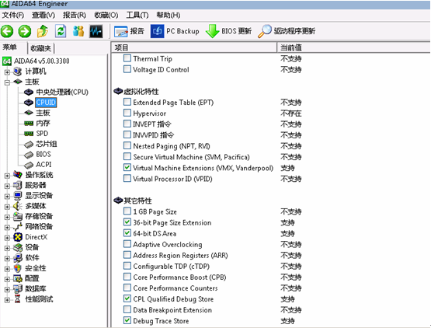Expand the 操作系统 tree node

tap(7, 176)
